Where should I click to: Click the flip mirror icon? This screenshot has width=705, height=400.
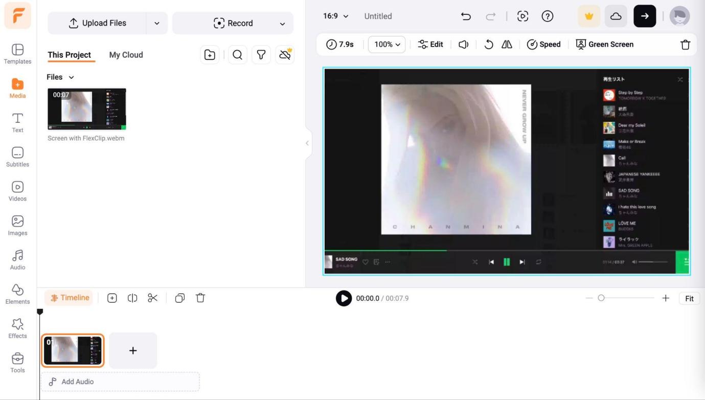[x=507, y=45]
